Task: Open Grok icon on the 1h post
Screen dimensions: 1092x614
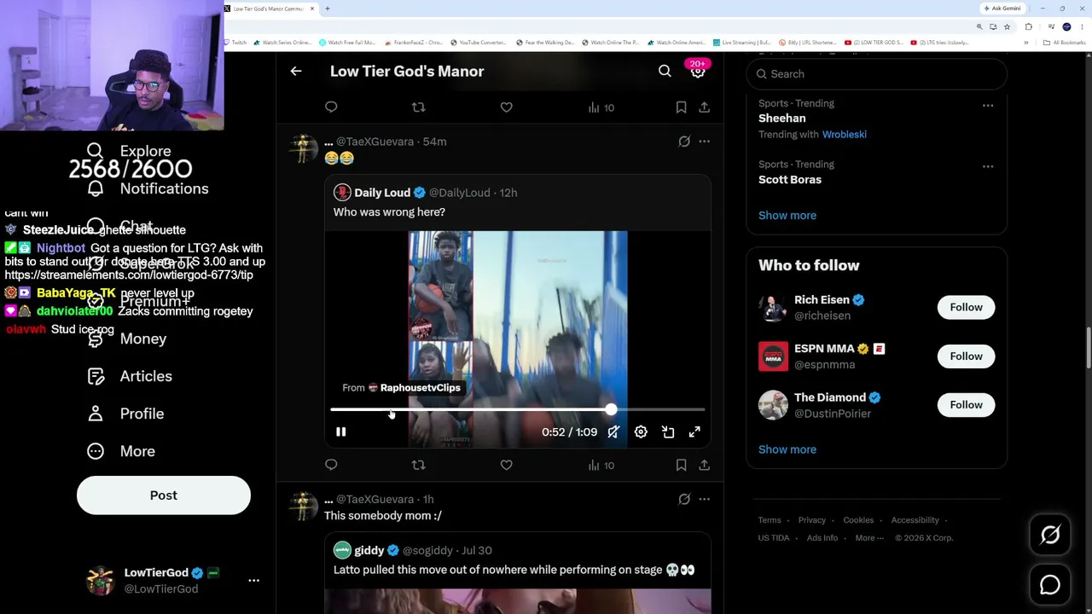Action: [684, 499]
